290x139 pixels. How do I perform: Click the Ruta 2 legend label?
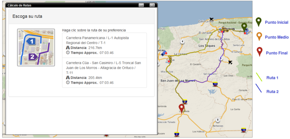click(x=273, y=91)
